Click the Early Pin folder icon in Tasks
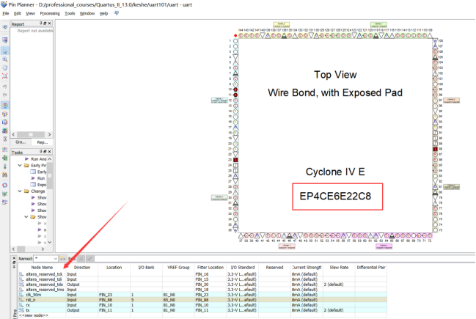 point(26,166)
